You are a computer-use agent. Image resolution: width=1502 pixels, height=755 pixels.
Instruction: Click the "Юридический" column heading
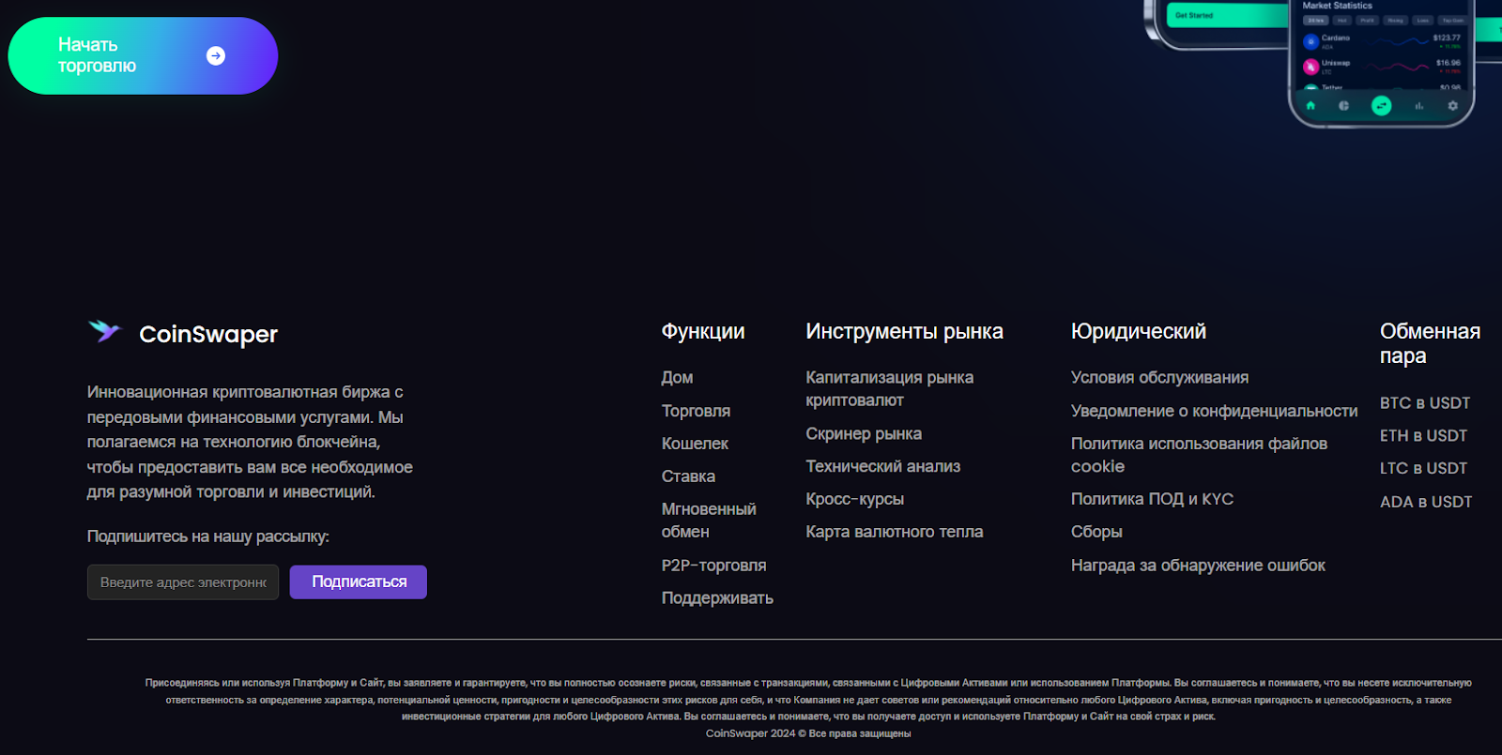point(1139,332)
